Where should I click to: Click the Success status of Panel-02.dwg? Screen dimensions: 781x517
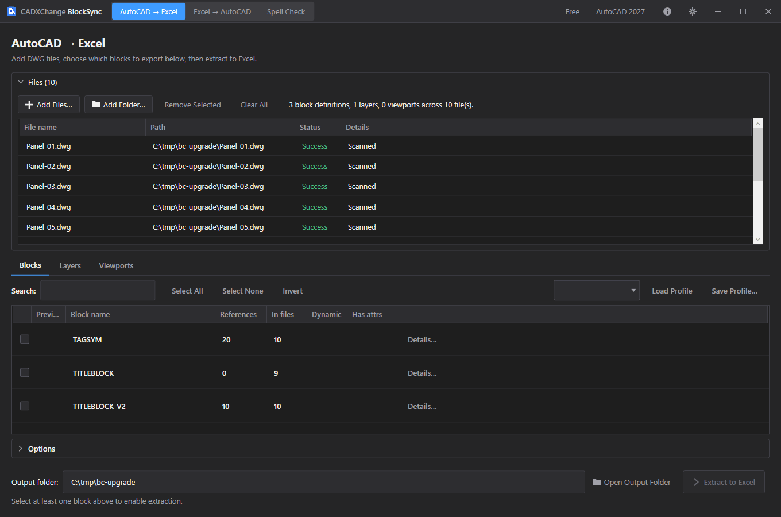pos(315,166)
